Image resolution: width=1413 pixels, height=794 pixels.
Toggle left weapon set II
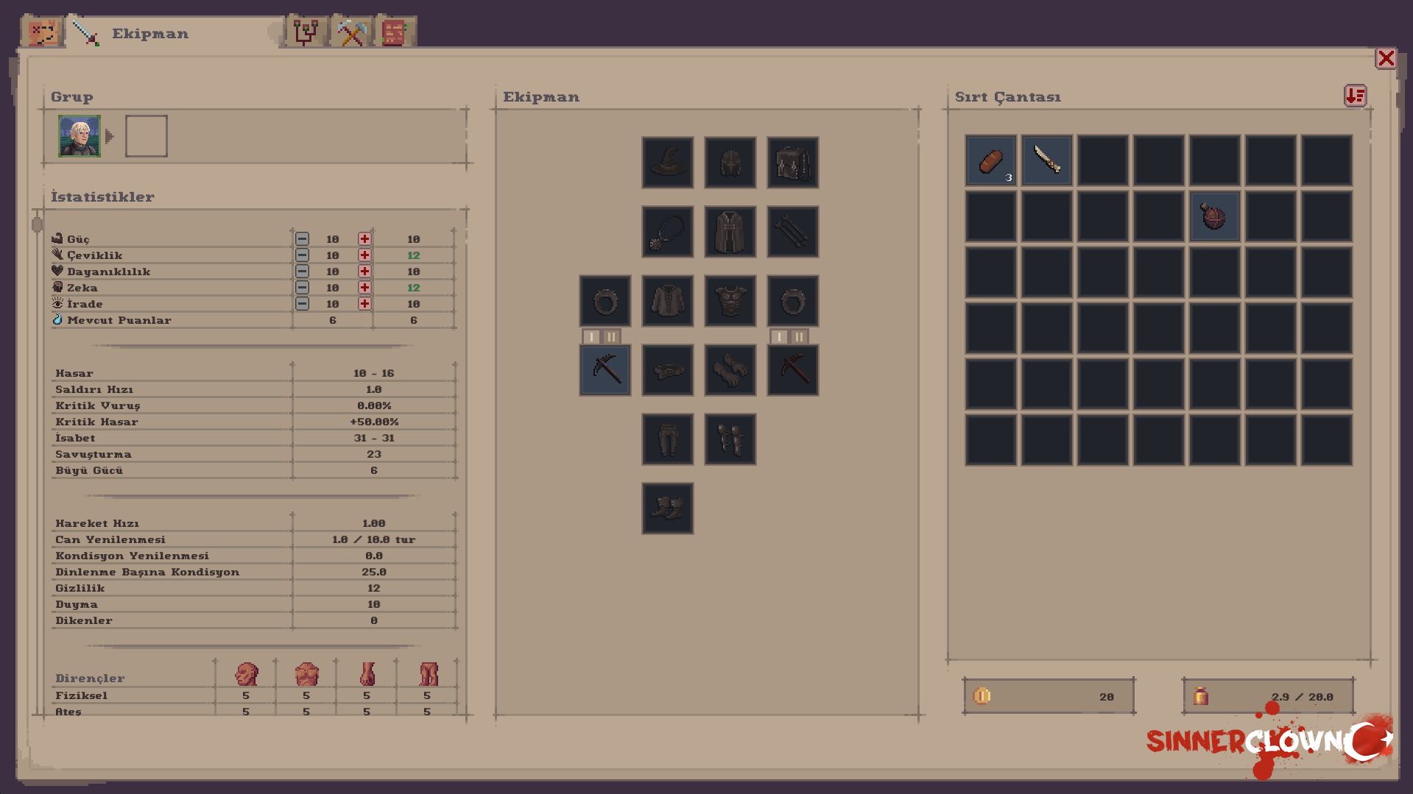(x=612, y=336)
